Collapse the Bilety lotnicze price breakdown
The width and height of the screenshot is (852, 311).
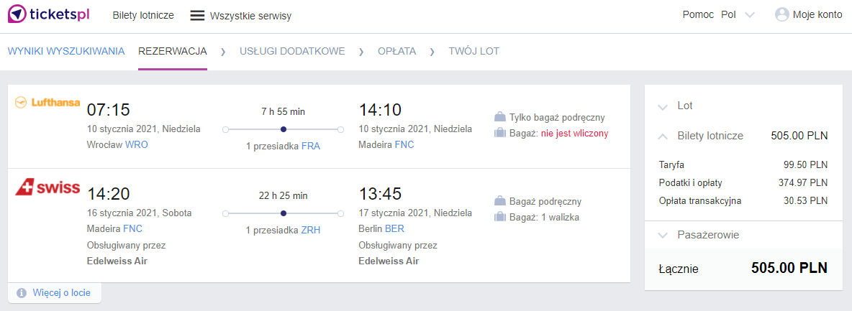coord(662,136)
